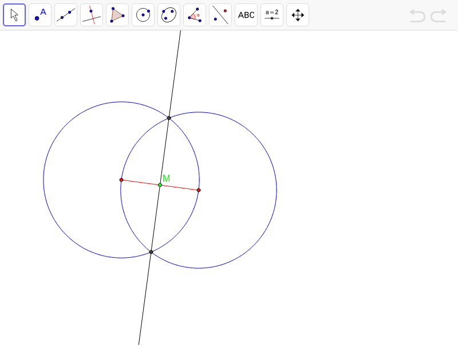Select the Line through two points tool

(66, 15)
